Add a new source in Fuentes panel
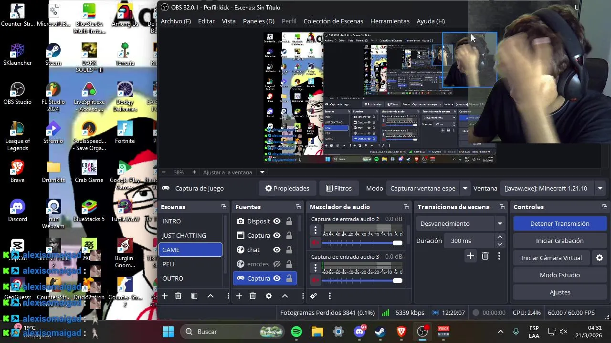 239,296
